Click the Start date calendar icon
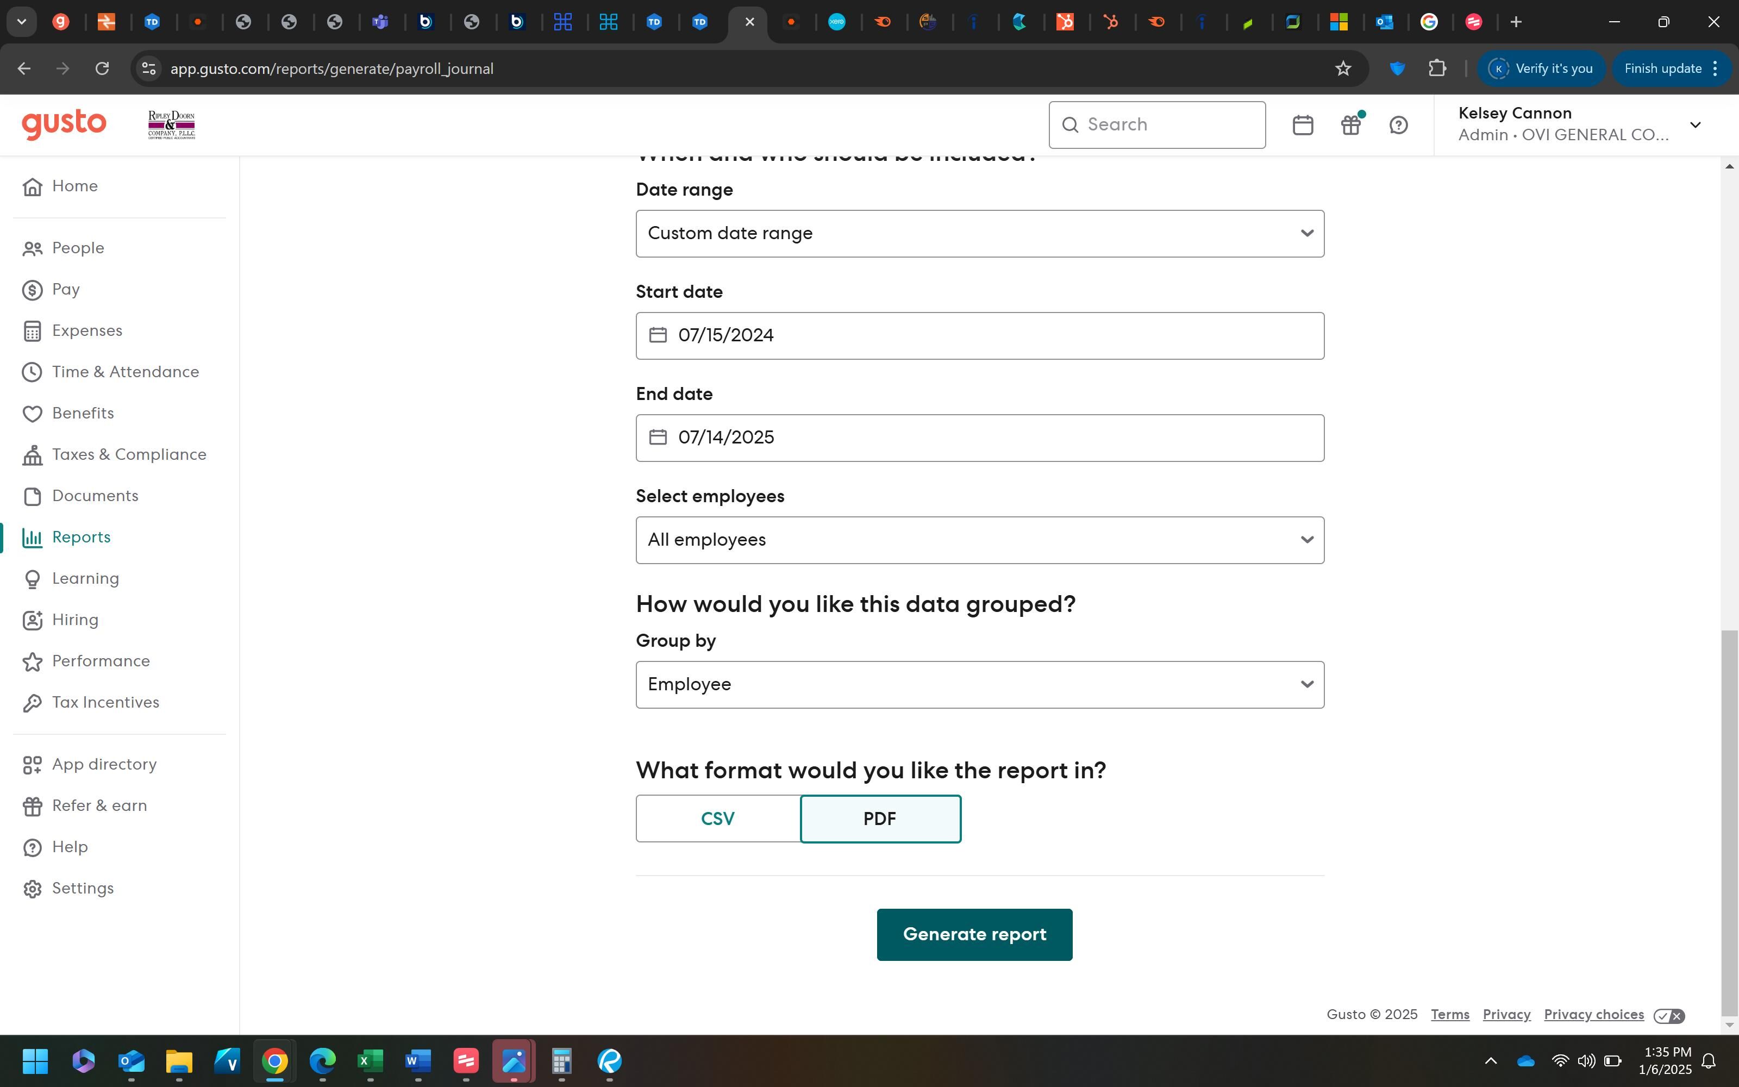Viewport: 1739px width, 1087px height. click(x=658, y=335)
